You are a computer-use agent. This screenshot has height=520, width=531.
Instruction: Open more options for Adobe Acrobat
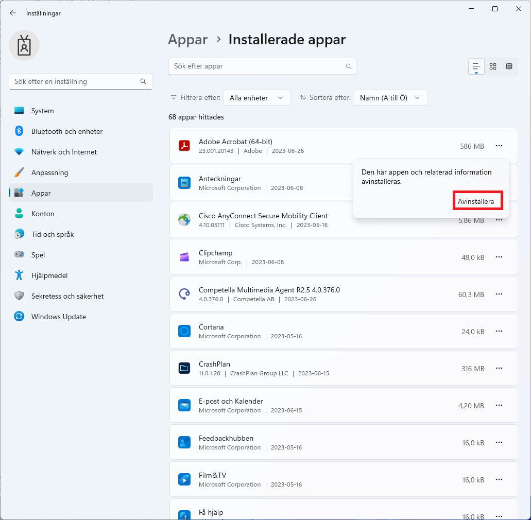(x=499, y=146)
